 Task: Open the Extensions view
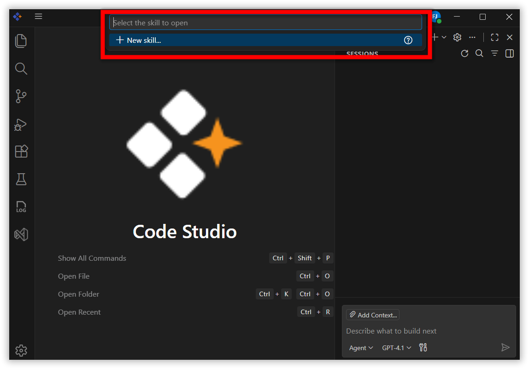21,152
